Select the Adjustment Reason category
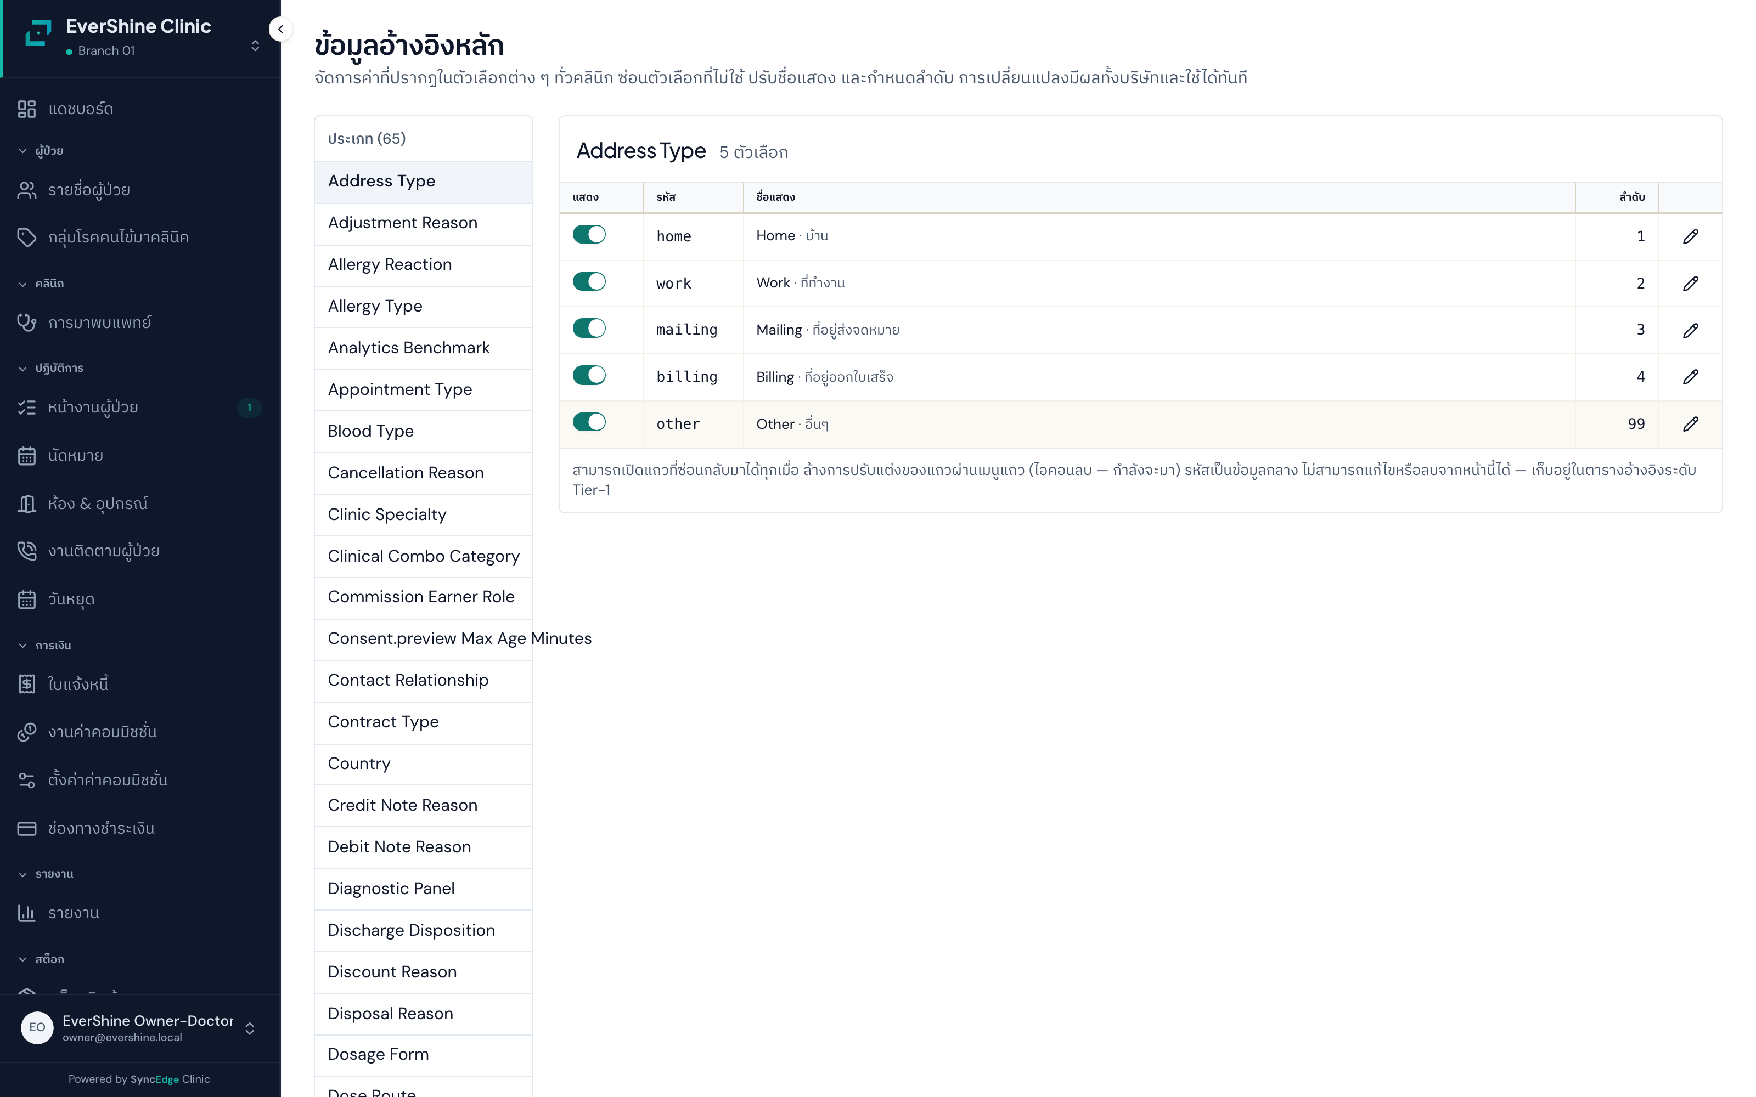The image size is (1756, 1097). coord(423,223)
